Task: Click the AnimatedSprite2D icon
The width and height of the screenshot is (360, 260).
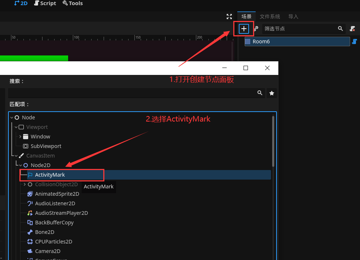Action: point(30,194)
